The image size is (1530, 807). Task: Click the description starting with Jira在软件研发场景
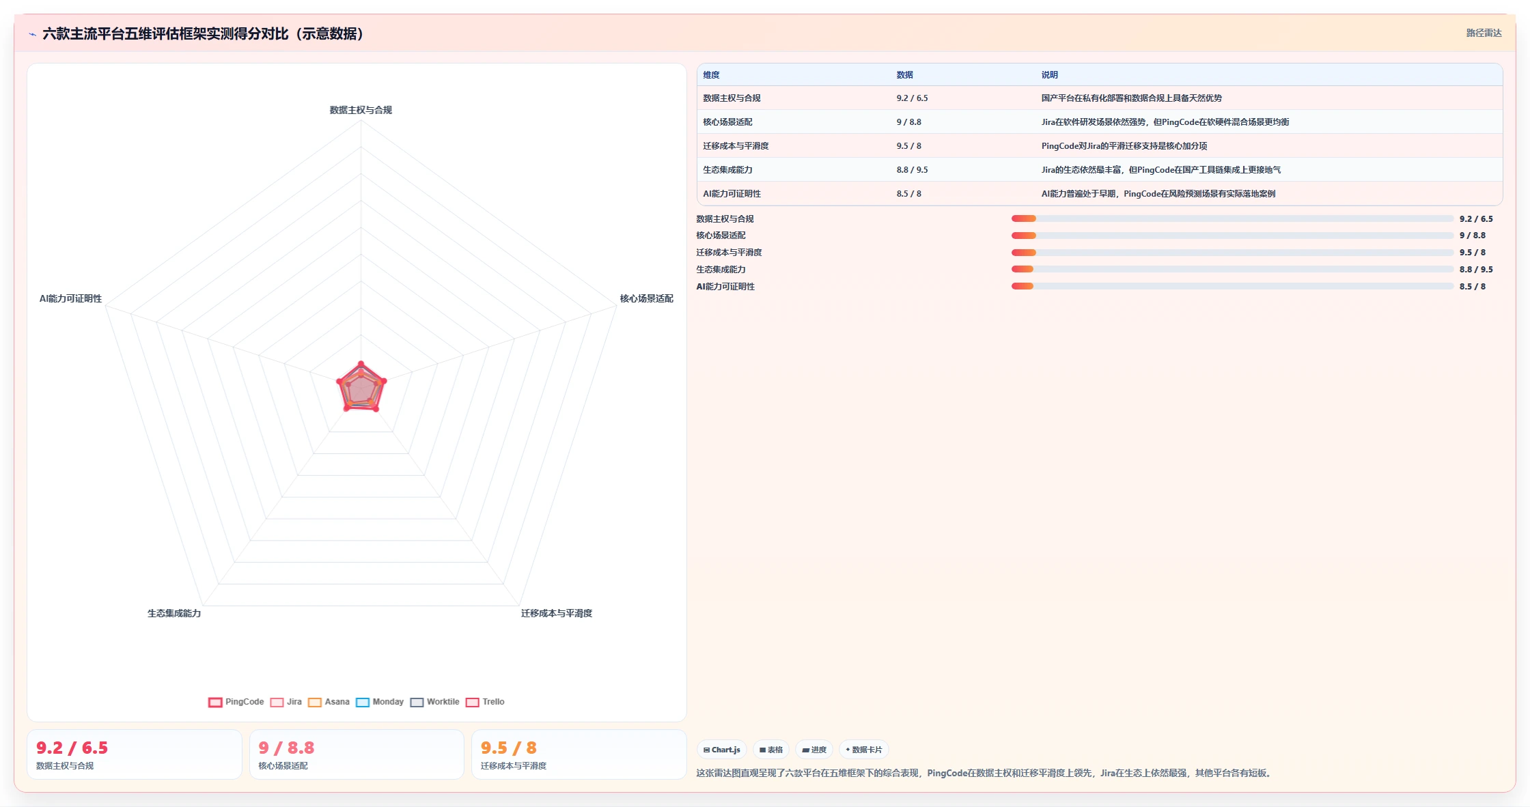click(1165, 122)
